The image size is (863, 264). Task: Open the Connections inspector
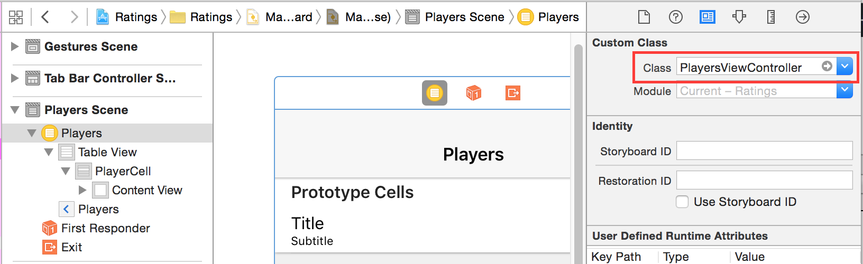click(x=802, y=17)
